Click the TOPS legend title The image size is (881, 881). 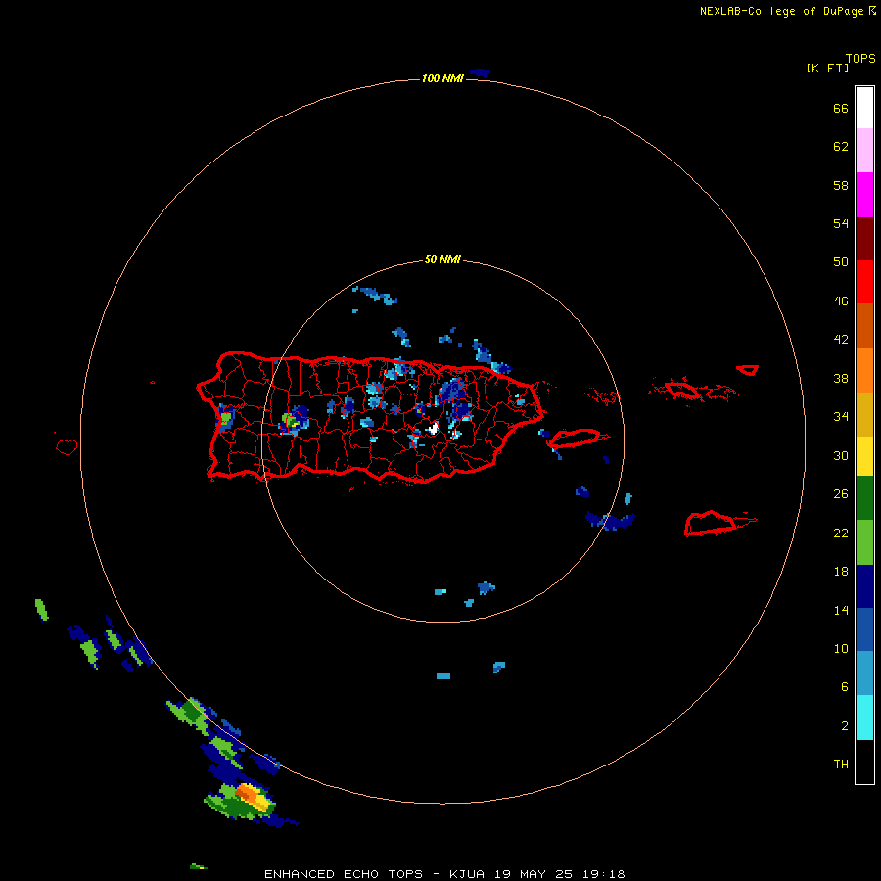(860, 58)
